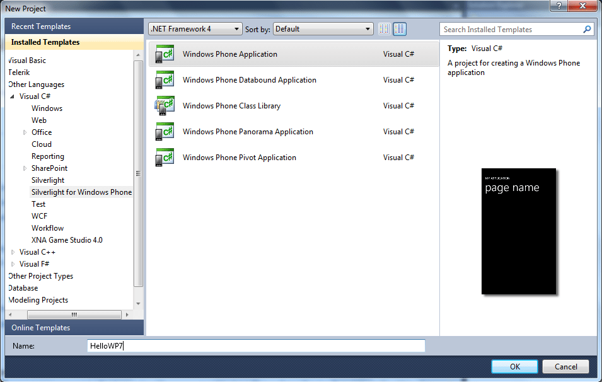This screenshot has width=602, height=382.
Task: Click the tree's vertical scrollbar down arrow
Action: tap(138, 304)
